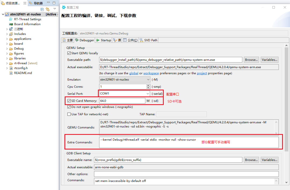
Task: Expand the libraries folder node
Action: point(7,59)
